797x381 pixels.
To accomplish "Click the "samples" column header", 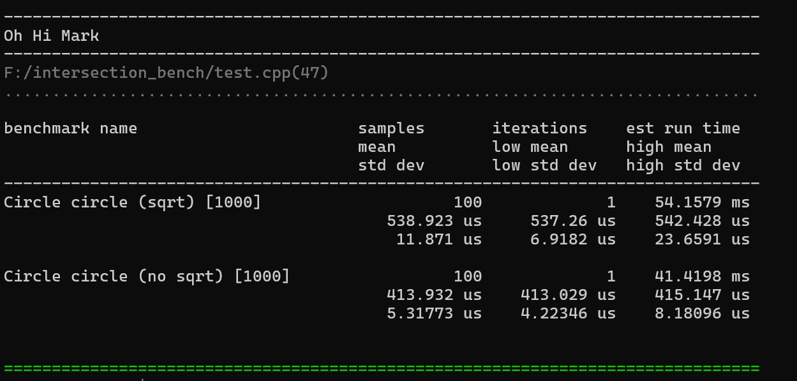I will 391,128.
